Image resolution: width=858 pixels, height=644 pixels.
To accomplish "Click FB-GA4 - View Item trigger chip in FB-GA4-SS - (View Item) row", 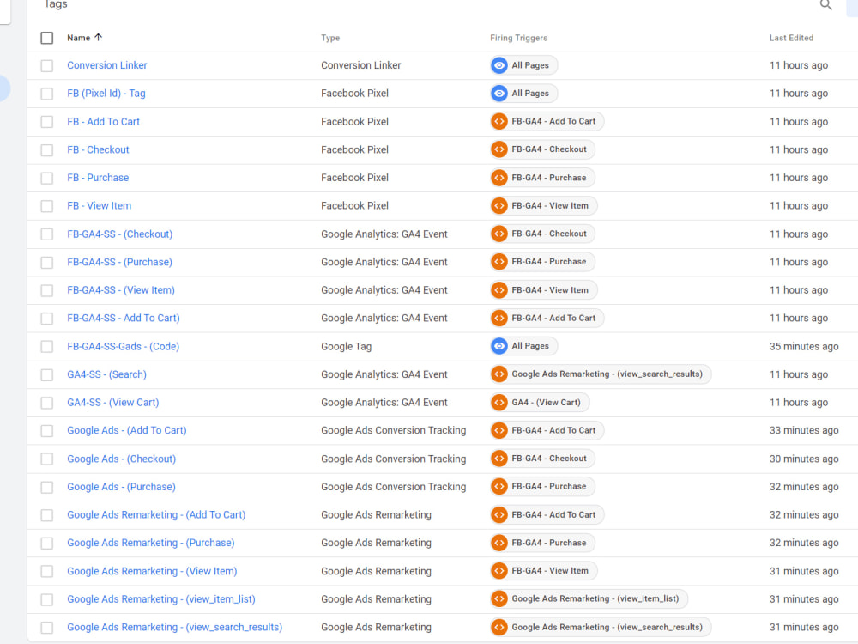I will (x=543, y=289).
